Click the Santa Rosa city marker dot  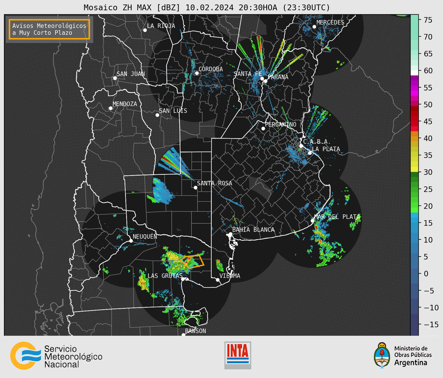[x=195, y=187]
